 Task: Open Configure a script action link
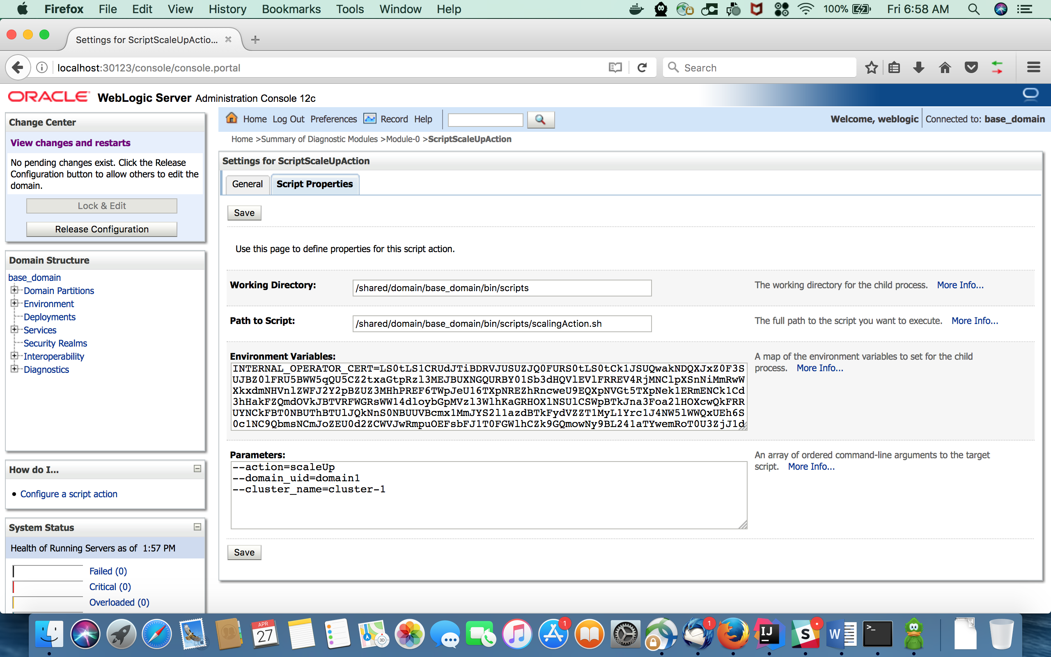click(69, 494)
